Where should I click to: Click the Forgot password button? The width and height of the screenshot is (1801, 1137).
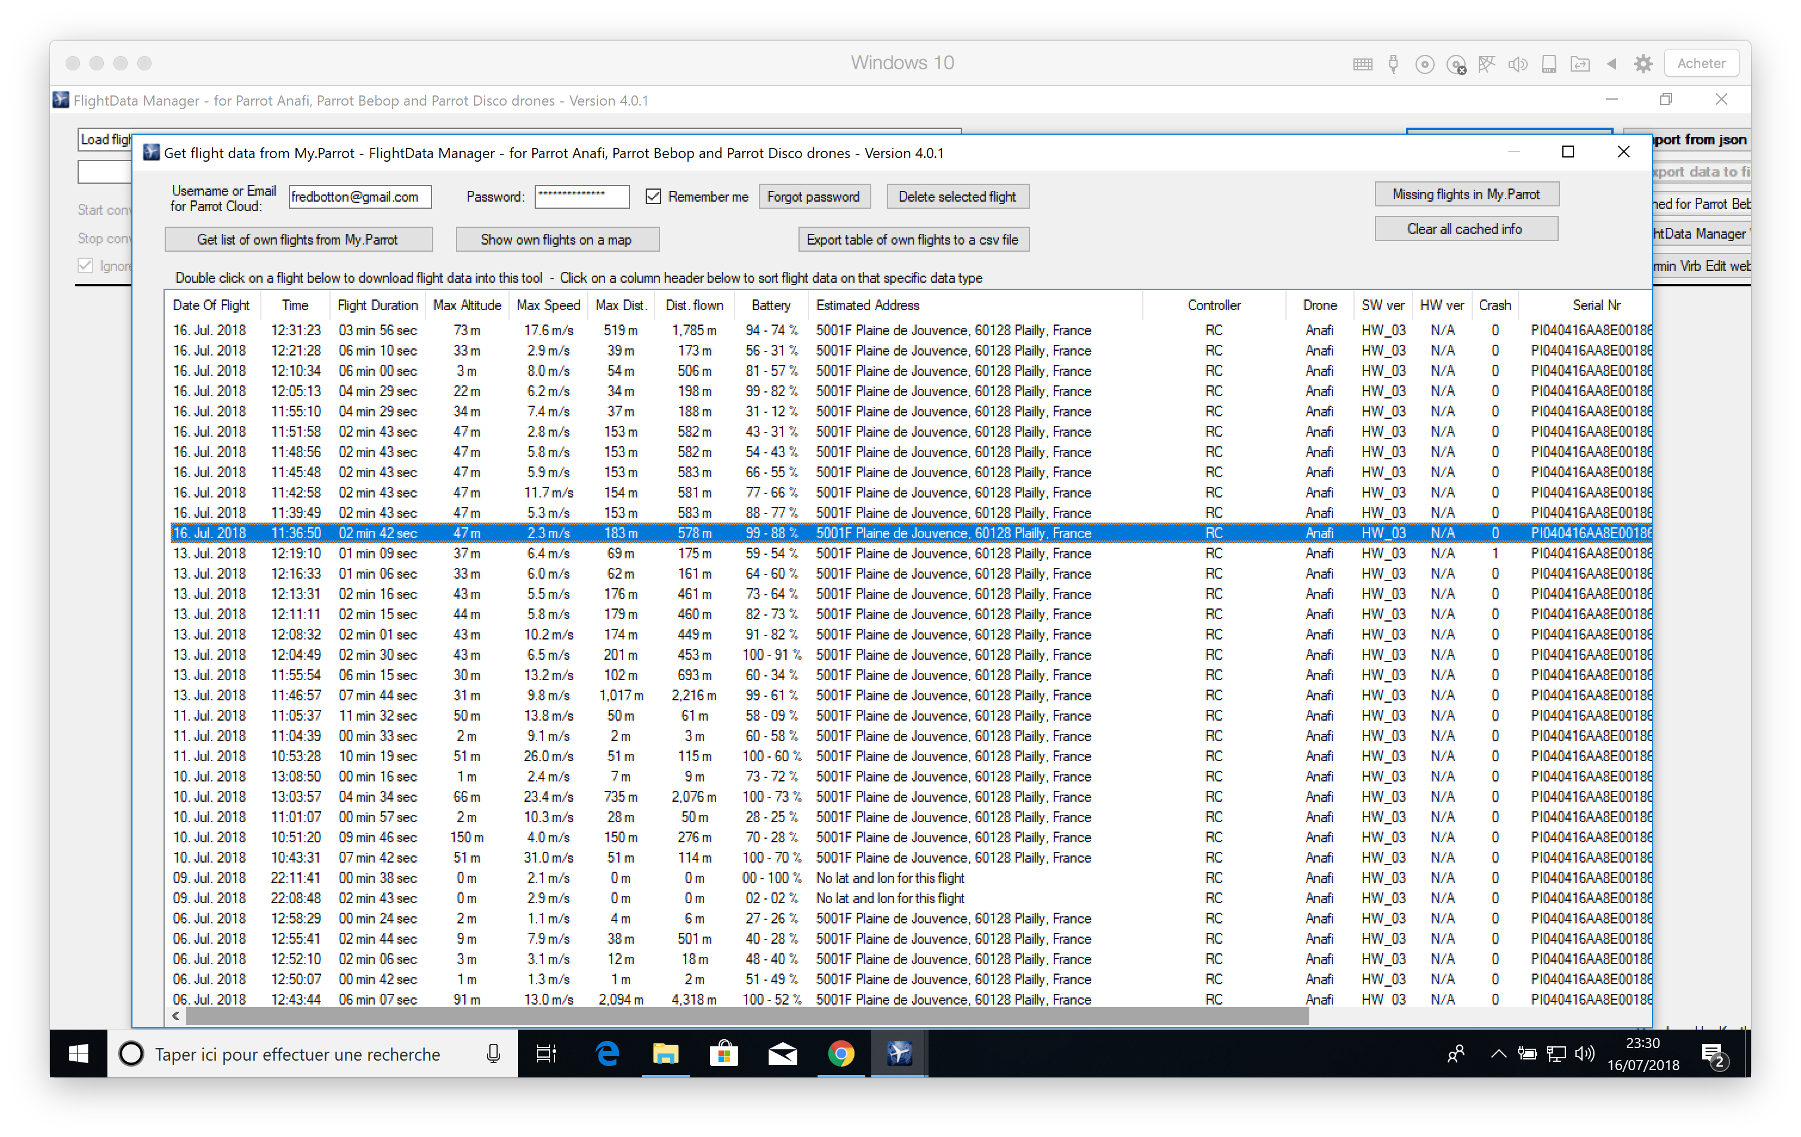click(814, 197)
